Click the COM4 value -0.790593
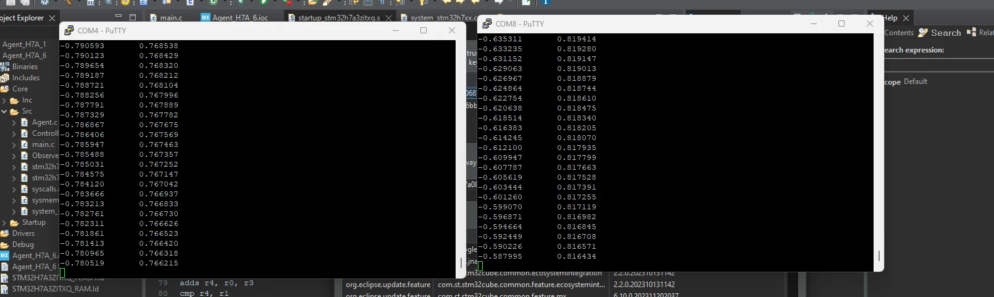994x297 pixels. click(x=82, y=46)
